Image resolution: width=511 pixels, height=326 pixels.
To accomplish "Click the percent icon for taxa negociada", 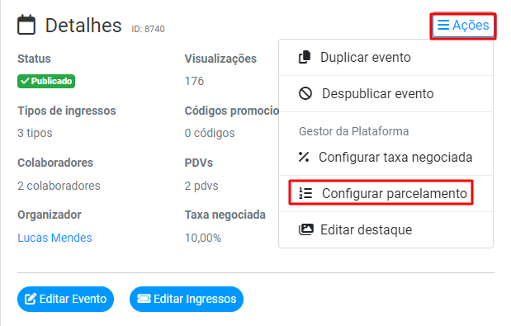I will point(304,157).
